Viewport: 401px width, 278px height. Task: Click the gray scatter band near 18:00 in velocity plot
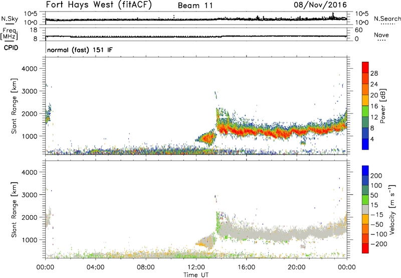[272, 235]
